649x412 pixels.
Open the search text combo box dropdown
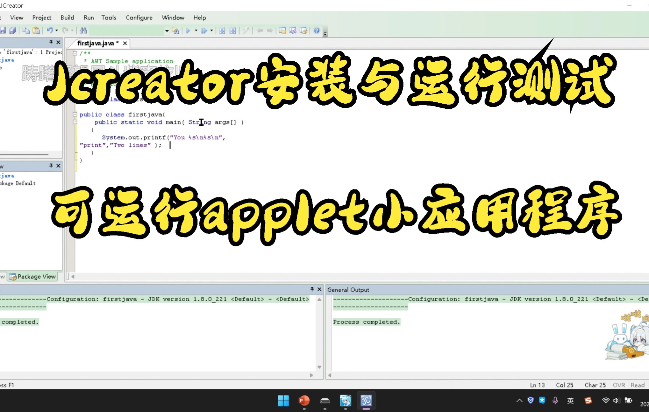click(167, 31)
